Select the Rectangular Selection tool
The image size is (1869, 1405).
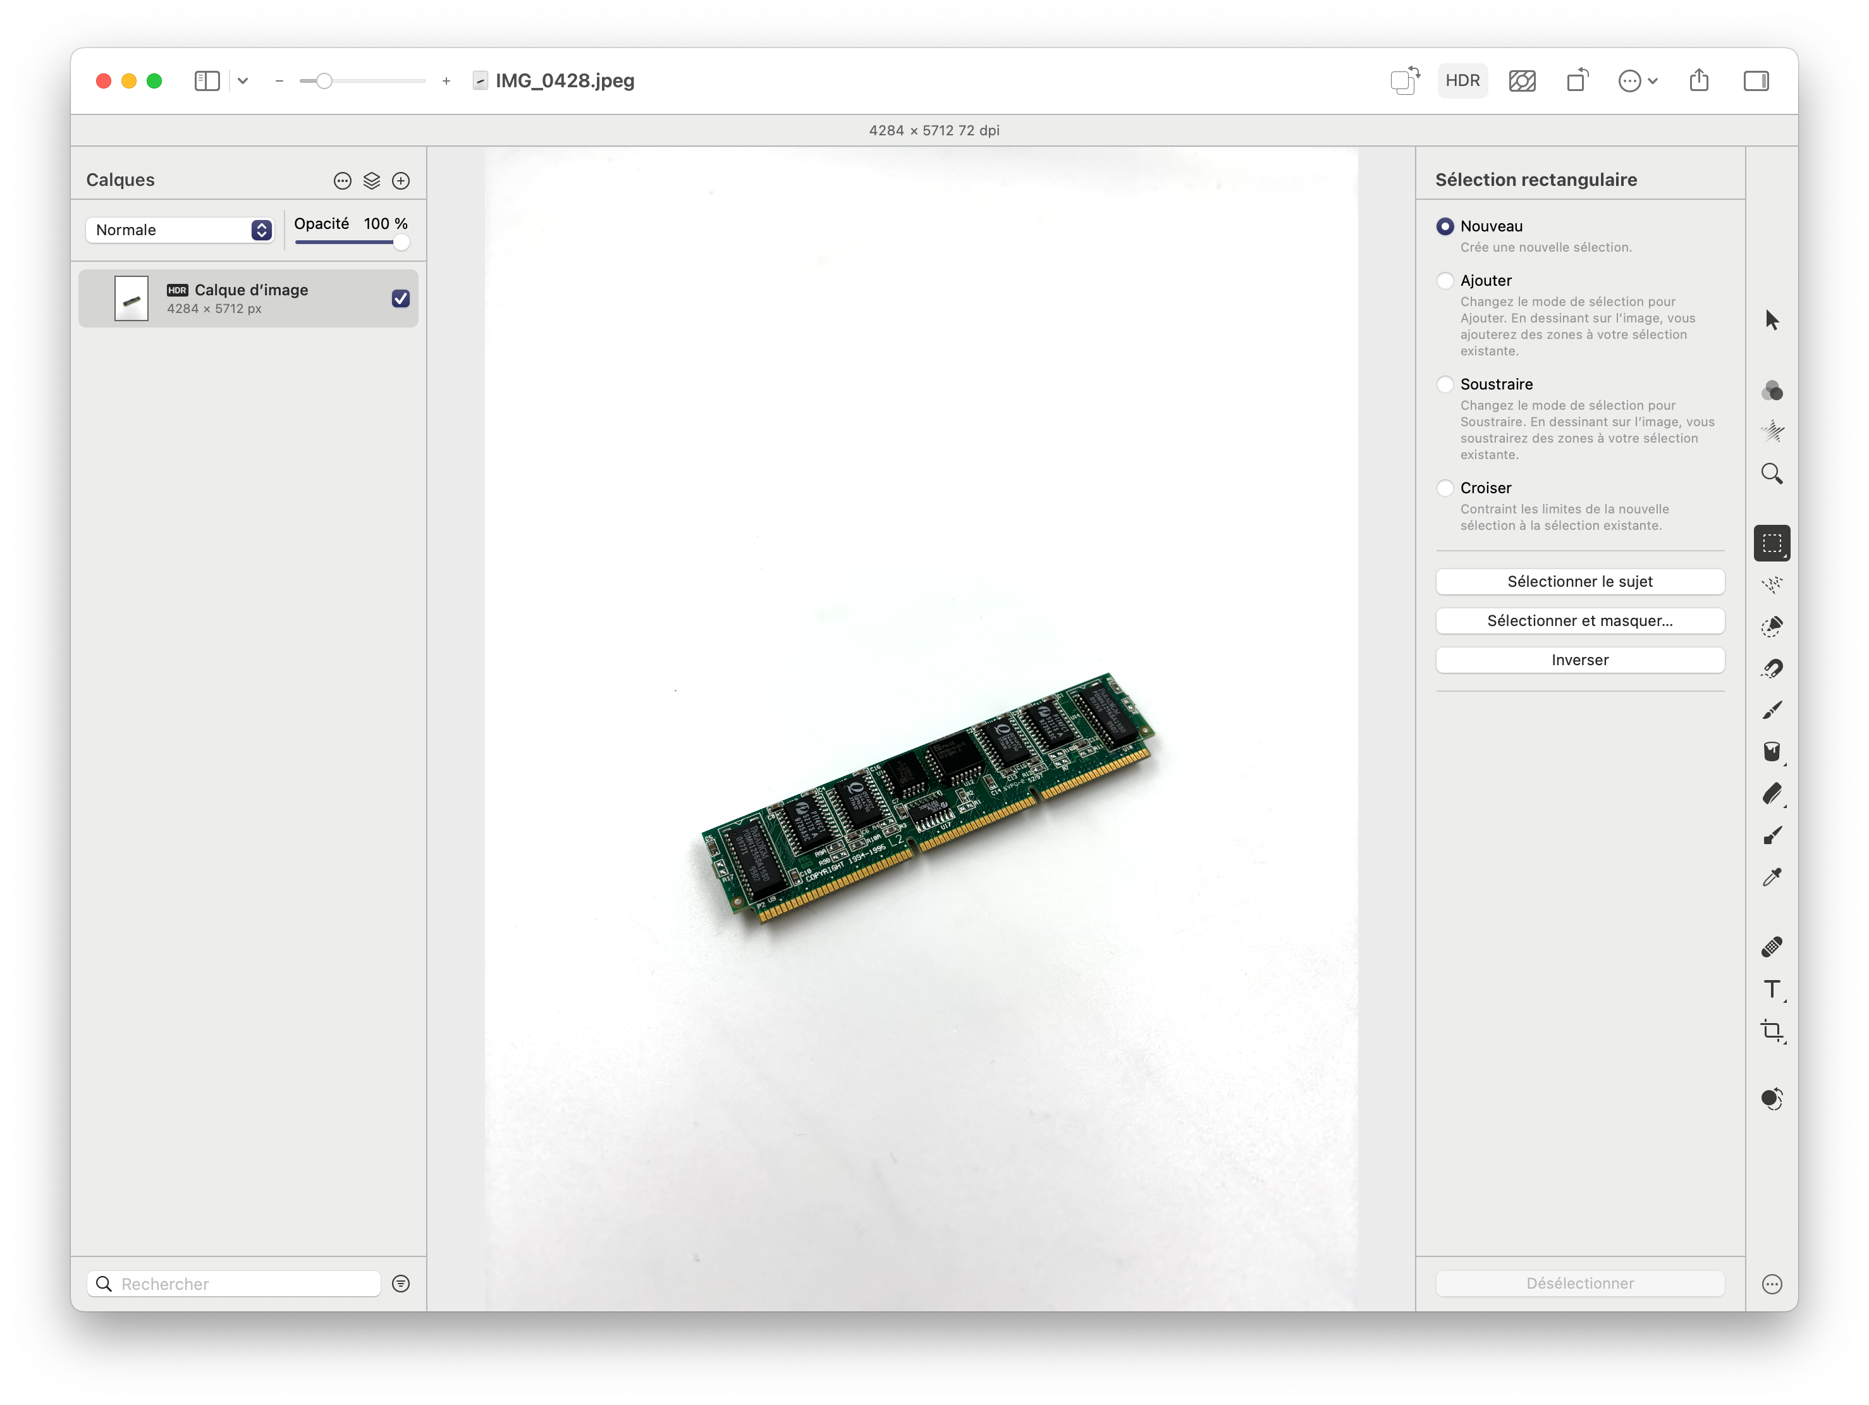click(1772, 543)
